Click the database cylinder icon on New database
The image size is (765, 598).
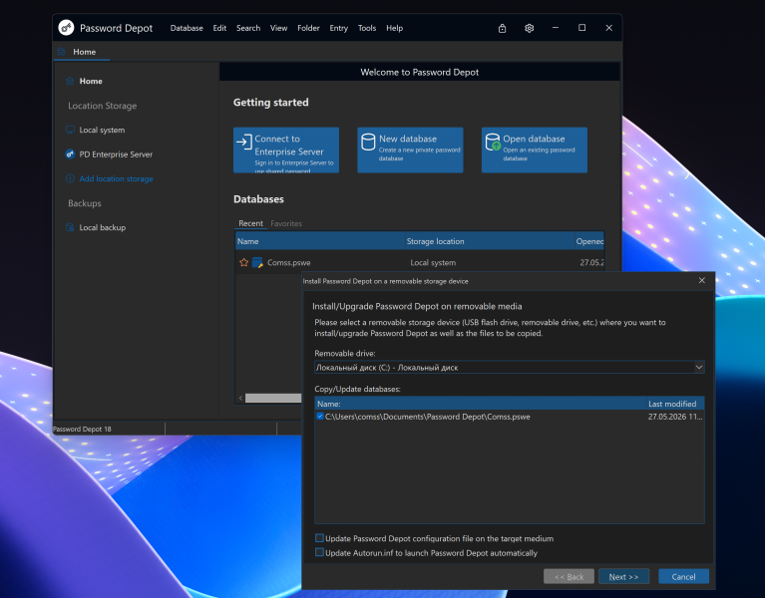click(x=368, y=142)
